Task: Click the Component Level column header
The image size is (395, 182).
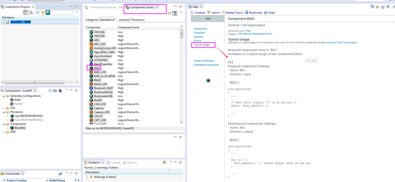Action: [x=128, y=27]
